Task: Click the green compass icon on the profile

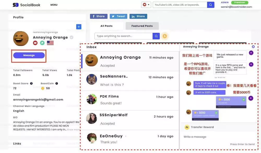Action: (42, 43)
